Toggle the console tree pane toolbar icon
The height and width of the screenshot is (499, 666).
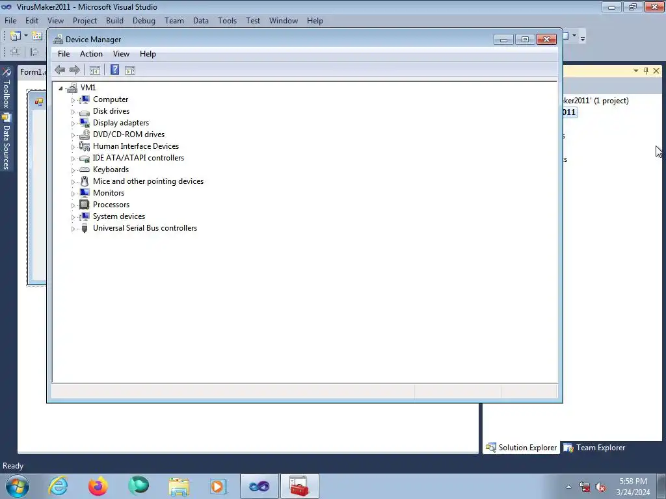coord(95,70)
